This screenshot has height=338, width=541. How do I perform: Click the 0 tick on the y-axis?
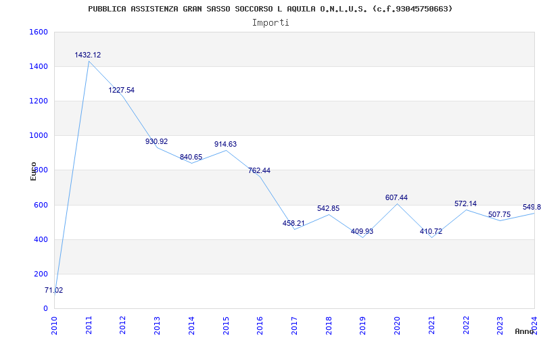45,308
